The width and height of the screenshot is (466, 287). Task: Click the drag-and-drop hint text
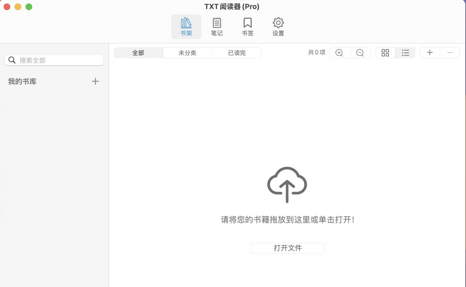[x=288, y=219]
